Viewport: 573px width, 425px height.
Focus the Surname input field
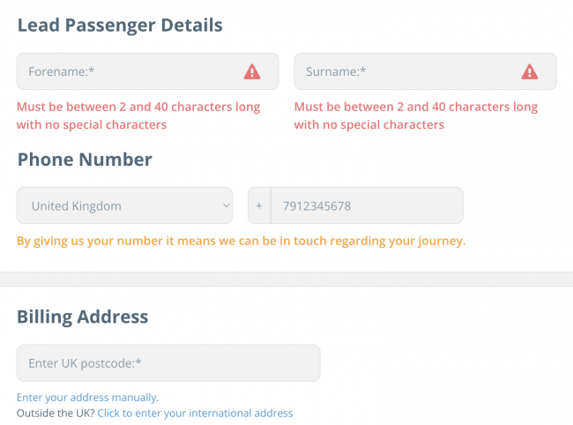(426, 71)
